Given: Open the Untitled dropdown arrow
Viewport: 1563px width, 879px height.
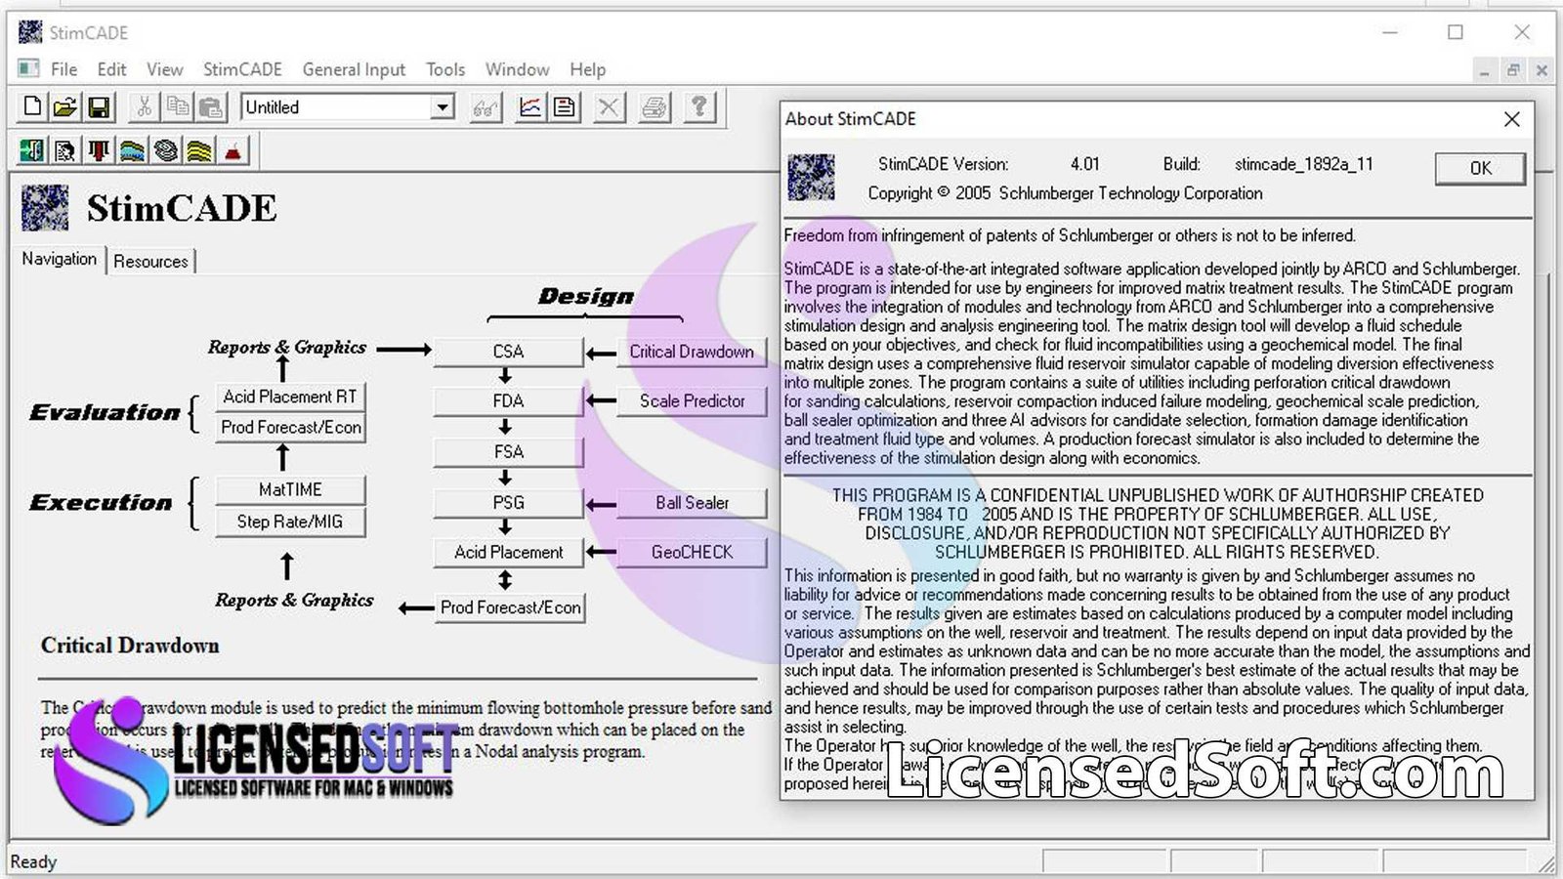Looking at the screenshot, I should pos(443,106).
